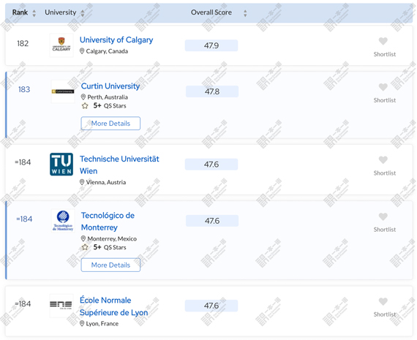Image resolution: width=417 pixels, height=340 pixels.
Task: Open Technische Universität Wien link
Action: 119,165
